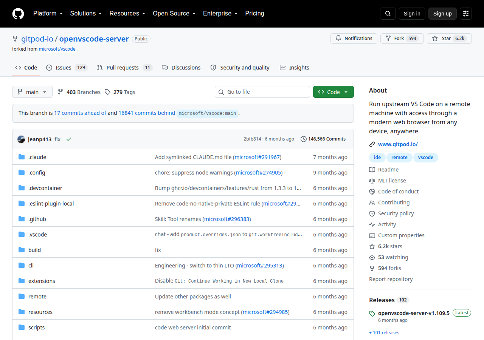The width and height of the screenshot is (484, 340).
Task: Click the cli folder icon
Action: point(22,266)
